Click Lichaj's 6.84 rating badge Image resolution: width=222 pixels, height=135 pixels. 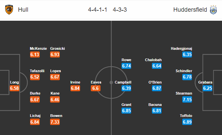[35, 122]
